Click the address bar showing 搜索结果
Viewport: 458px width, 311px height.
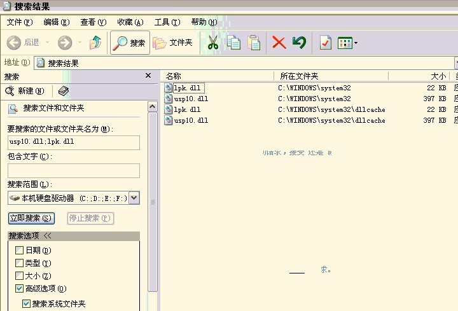click(x=244, y=63)
